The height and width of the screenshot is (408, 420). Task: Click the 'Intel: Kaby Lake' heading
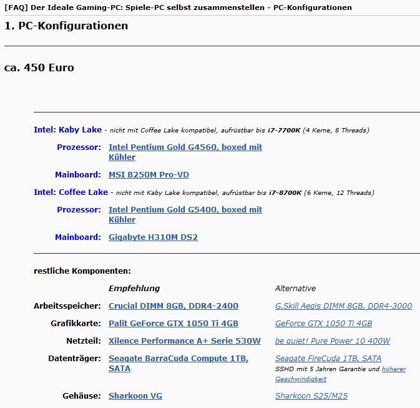67,130
